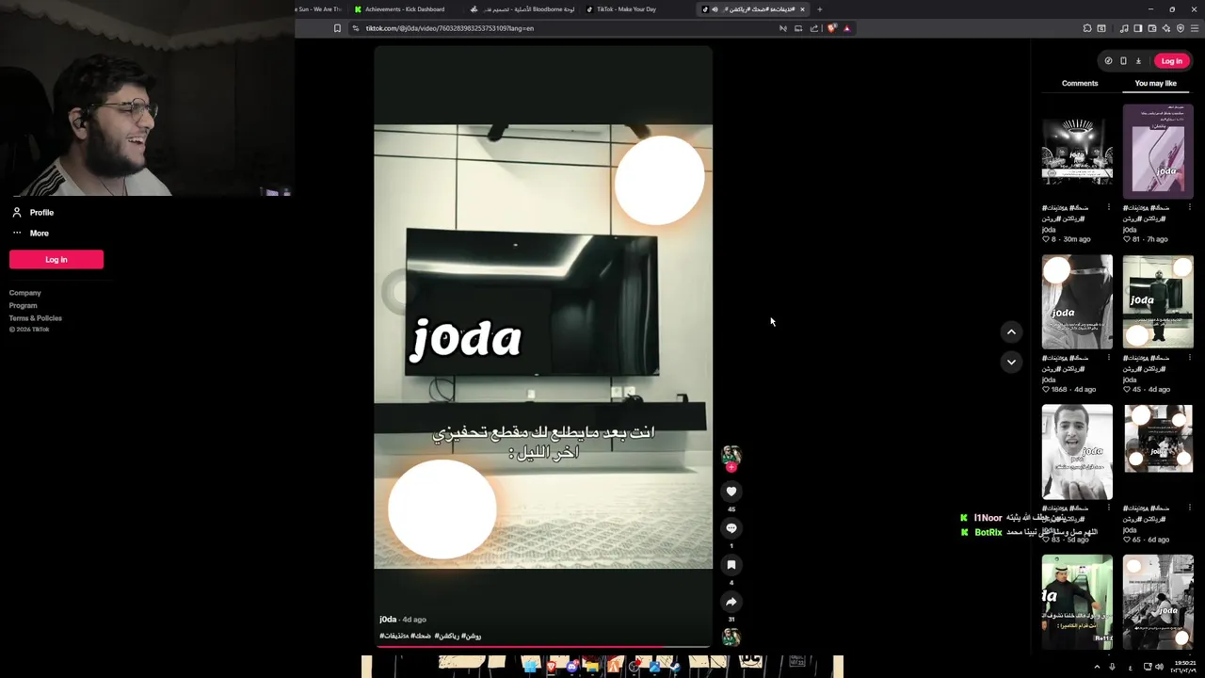The image size is (1205, 678).
Task: Bookmark this page in the address bar
Action: (x=337, y=28)
